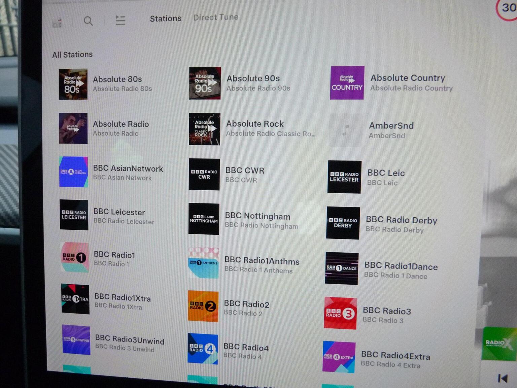
Task: Choose BBC Radio Derby from the list
Action: (x=401, y=224)
